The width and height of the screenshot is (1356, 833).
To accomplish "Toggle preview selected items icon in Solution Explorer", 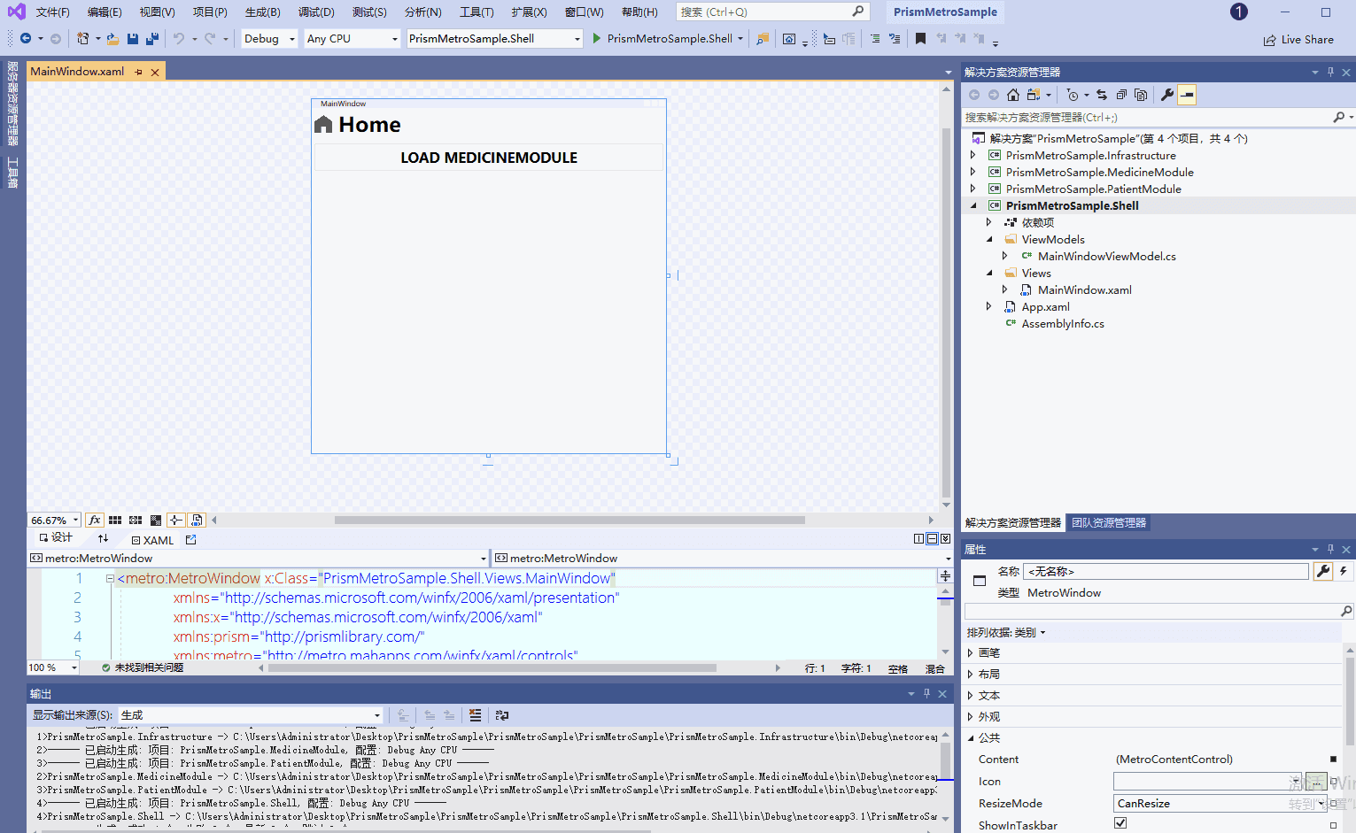I will [1187, 95].
